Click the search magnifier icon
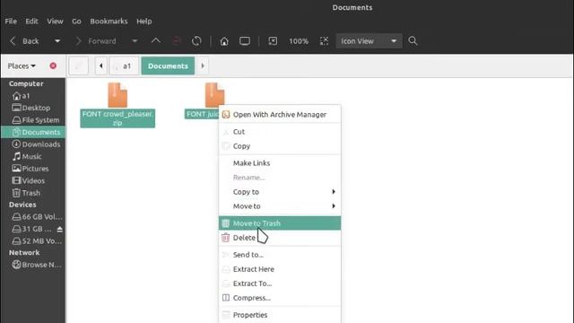This screenshot has height=323, width=574. 413,41
